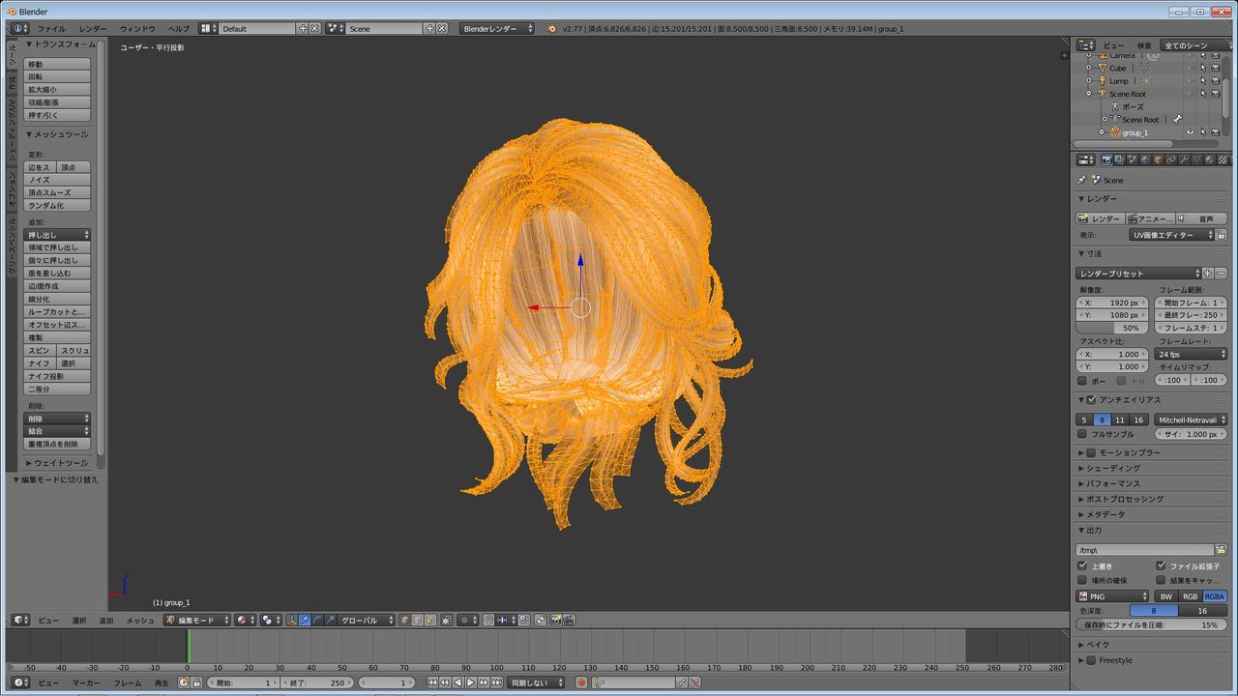The image size is (1238, 696).
Task: Open the メッシュ menu in viewport header
Action: pos(140,620)
